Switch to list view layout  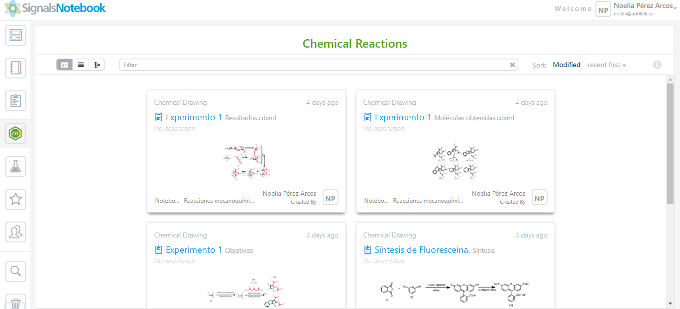coord(81,65)
